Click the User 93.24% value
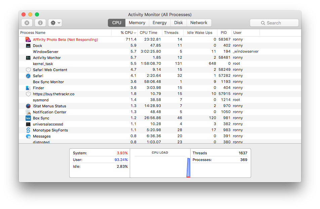This screenshot has width=320, height=209. pos(121,160)
